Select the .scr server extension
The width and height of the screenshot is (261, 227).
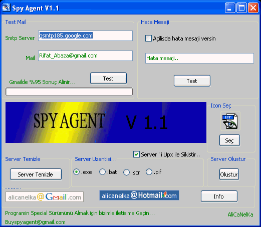126,172
